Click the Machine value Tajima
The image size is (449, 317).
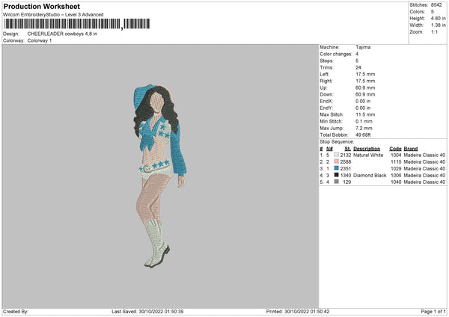click(x=364, y=47)
